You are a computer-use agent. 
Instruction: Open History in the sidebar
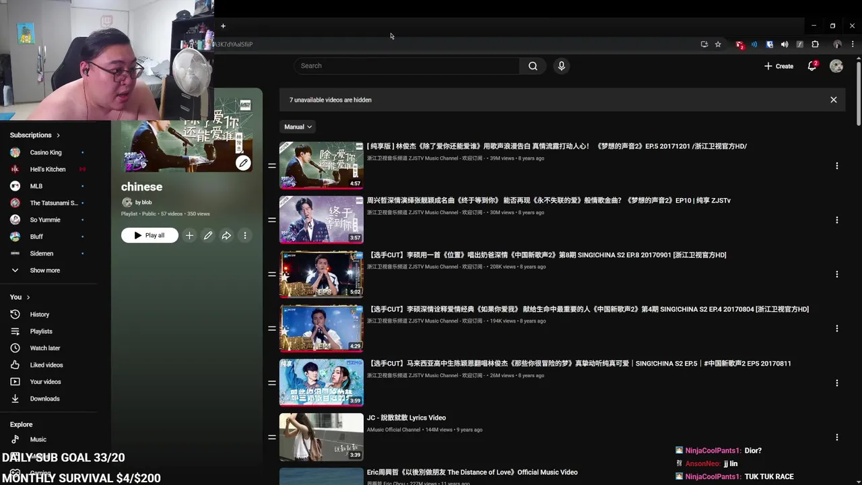click(39, 315)
